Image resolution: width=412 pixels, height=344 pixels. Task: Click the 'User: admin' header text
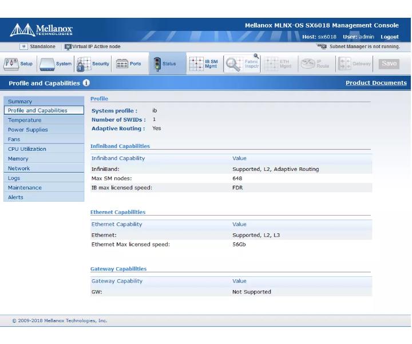[x=358, y=37]
